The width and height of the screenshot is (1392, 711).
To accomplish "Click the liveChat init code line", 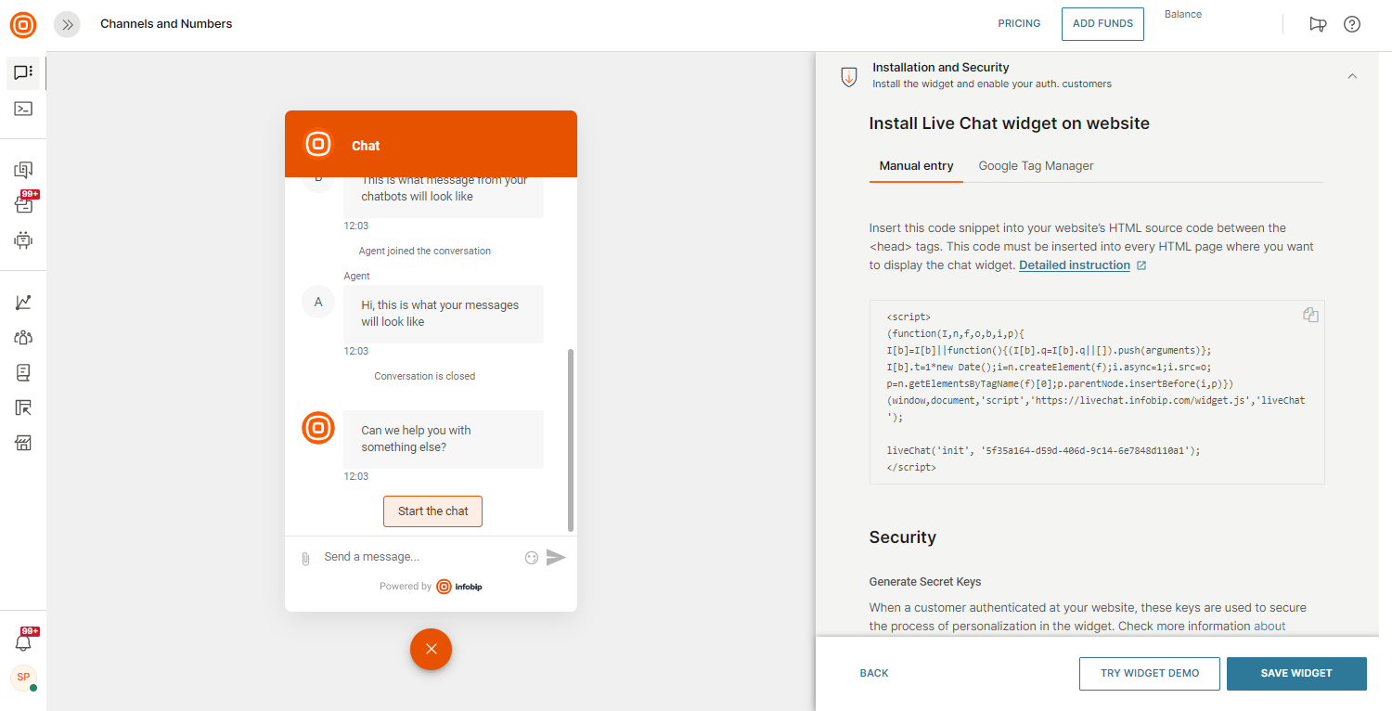I will (1043, 450).
